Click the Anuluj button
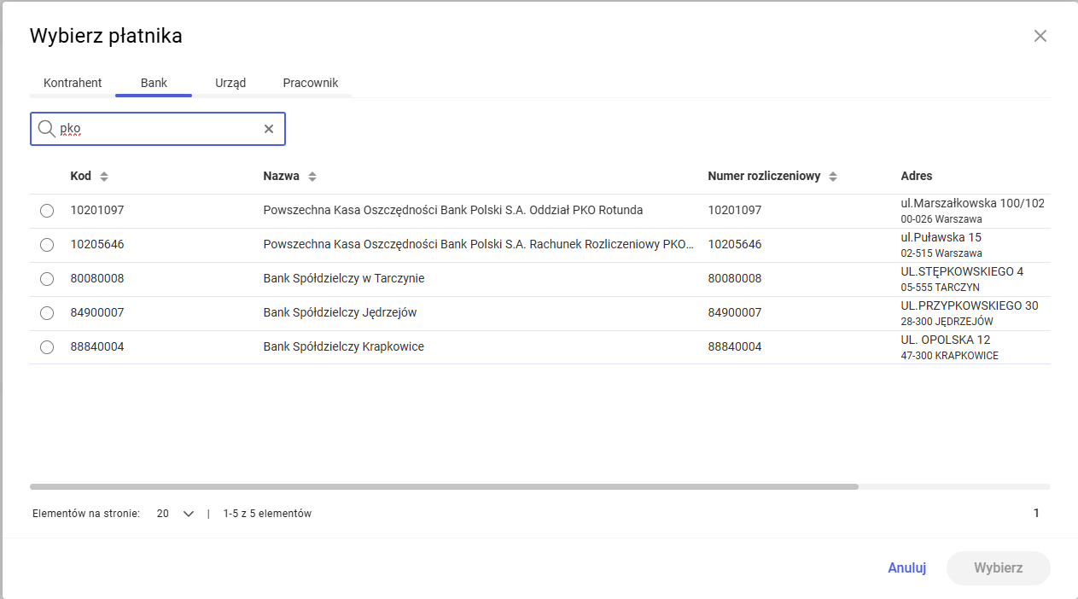Screen dimensions: 1078x599 pyautogui.click(x=906, y=567)
